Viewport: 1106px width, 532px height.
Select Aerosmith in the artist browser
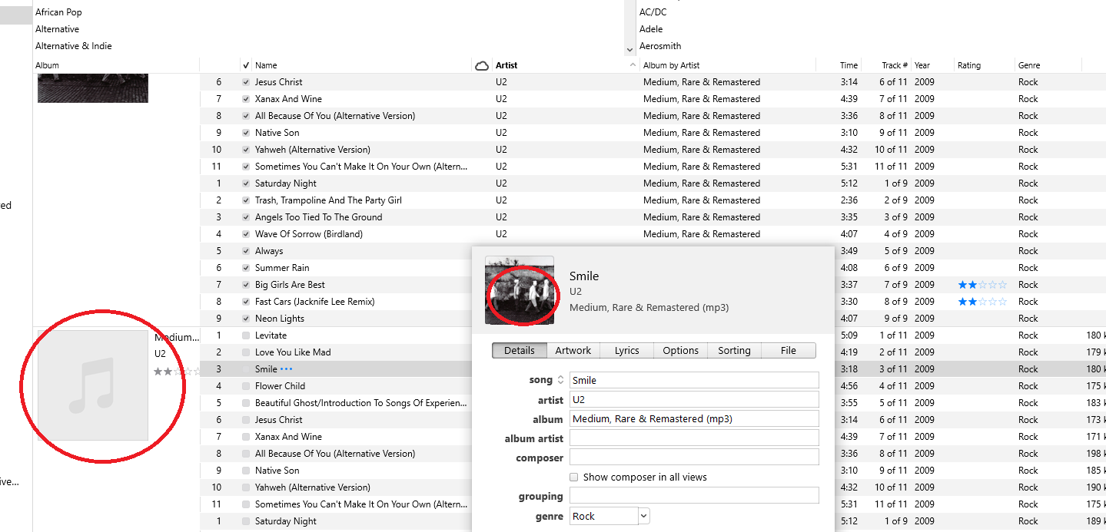click(660, 46)
